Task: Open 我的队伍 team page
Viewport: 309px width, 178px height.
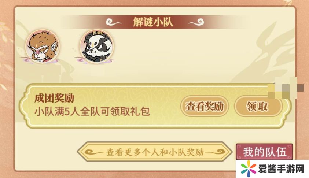Action: (264, 152)
